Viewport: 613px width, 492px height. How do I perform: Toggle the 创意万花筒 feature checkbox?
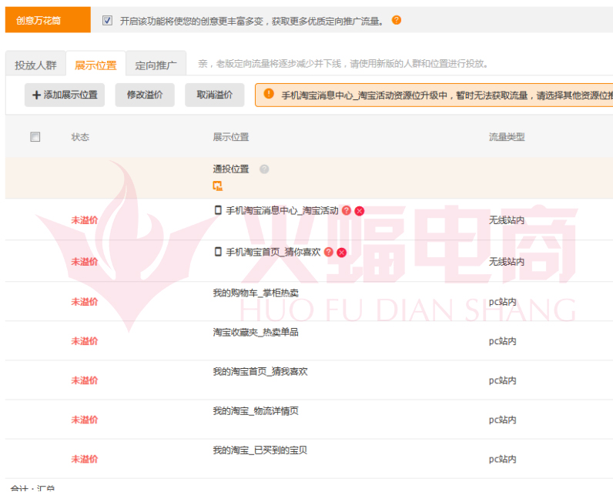pyautogui.click(x=107, y=20)
